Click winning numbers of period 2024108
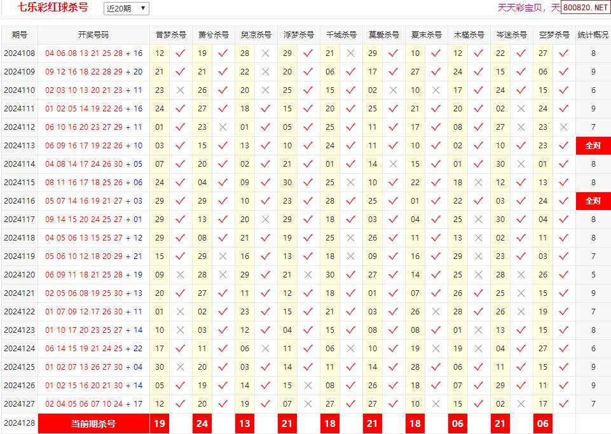Screen dimensions: 611x434 click(93, 53)
